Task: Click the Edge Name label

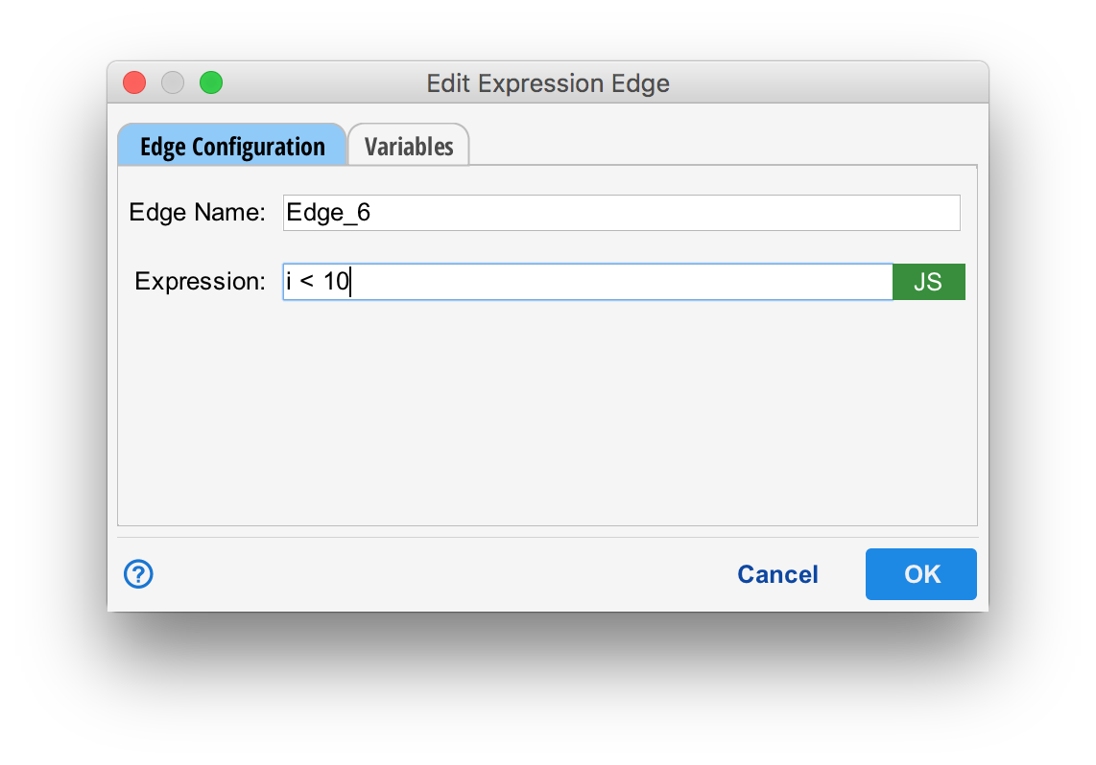Action: point(196,212)
